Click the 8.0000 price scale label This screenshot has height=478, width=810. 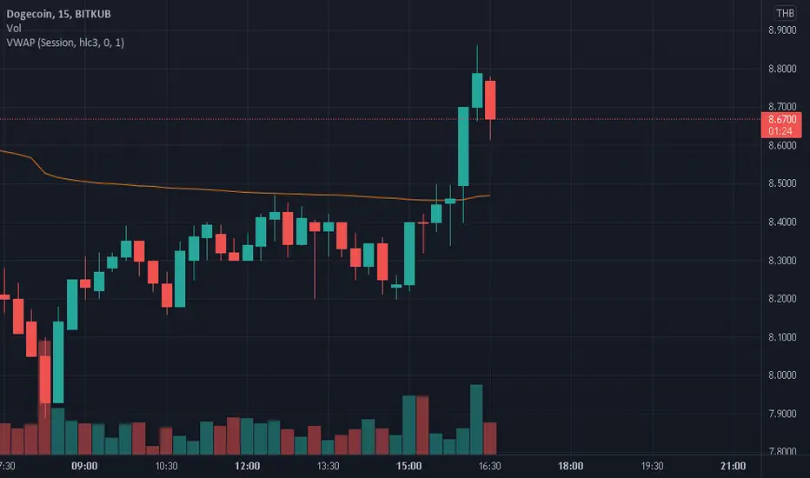coord(782,375)
